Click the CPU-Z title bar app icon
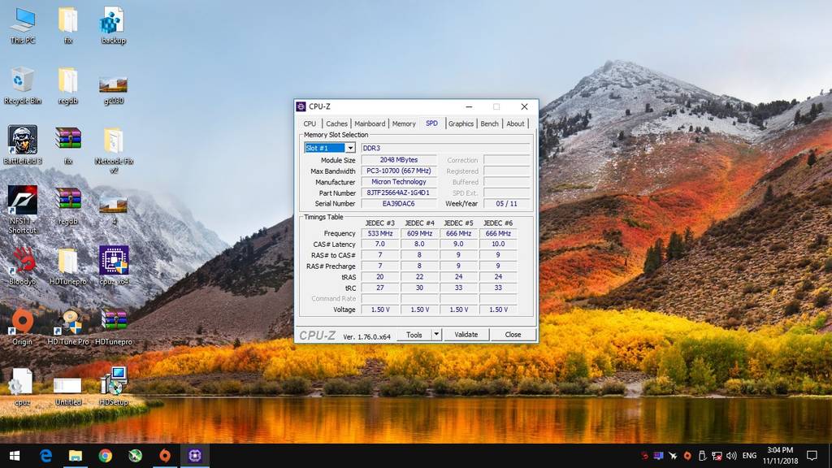Viewport: 832px width, 468px height. click(301, 106)
